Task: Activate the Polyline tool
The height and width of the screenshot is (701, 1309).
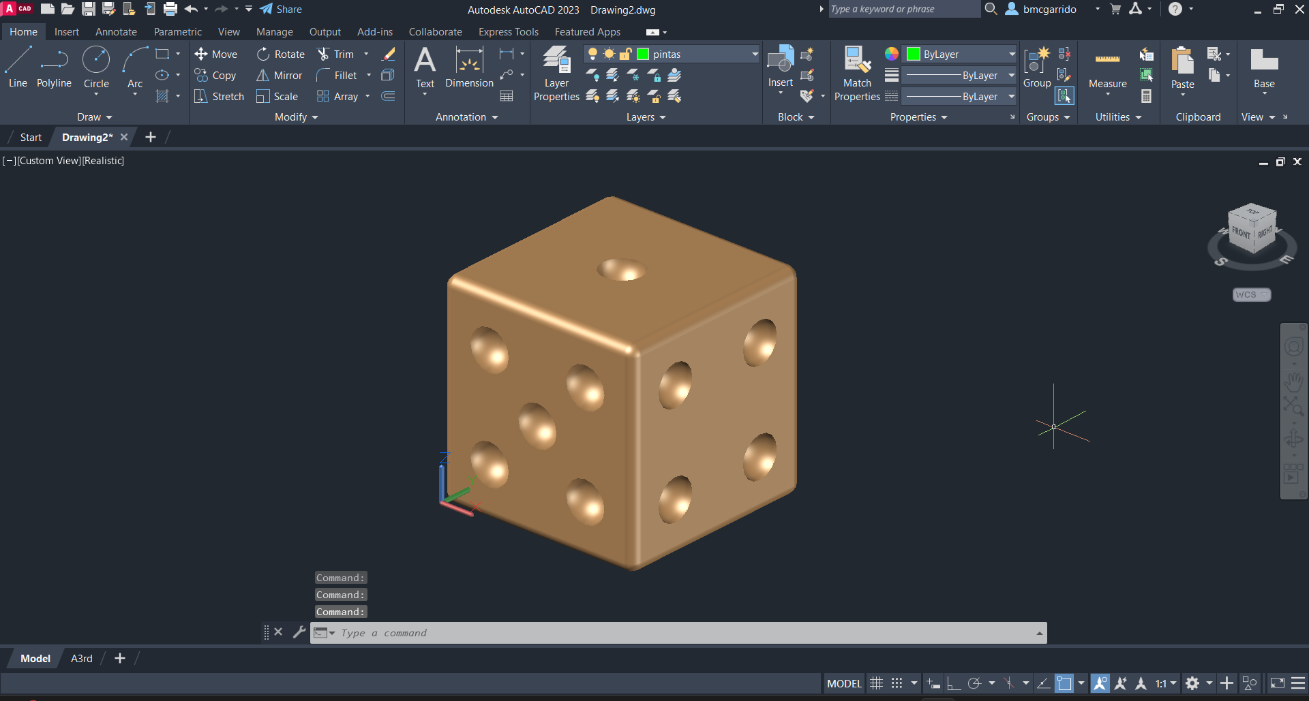Action: coord(54,67)
